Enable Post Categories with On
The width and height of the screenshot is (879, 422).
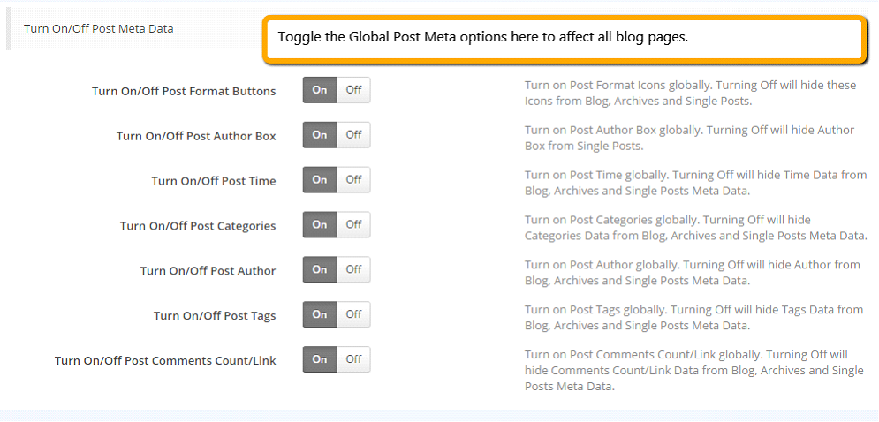pos(320,225)
